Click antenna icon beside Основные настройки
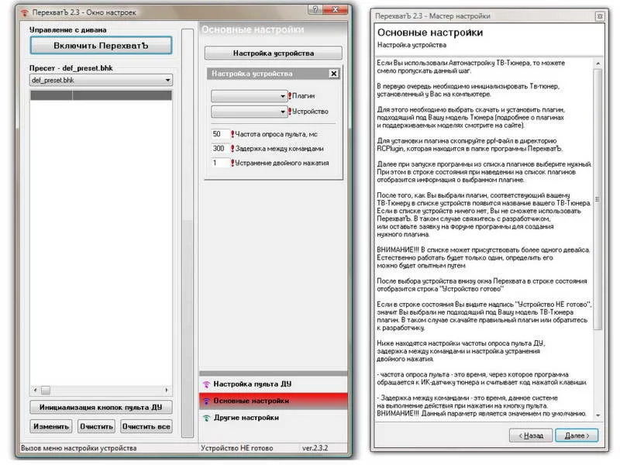Viewport: 620px width, 465px height. point(206,401)
